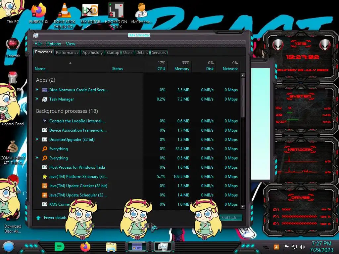Select Host Process for Windows Tasks row
Image resolution: width=339 pixels, height=254 pixels.
click(137, 167)
